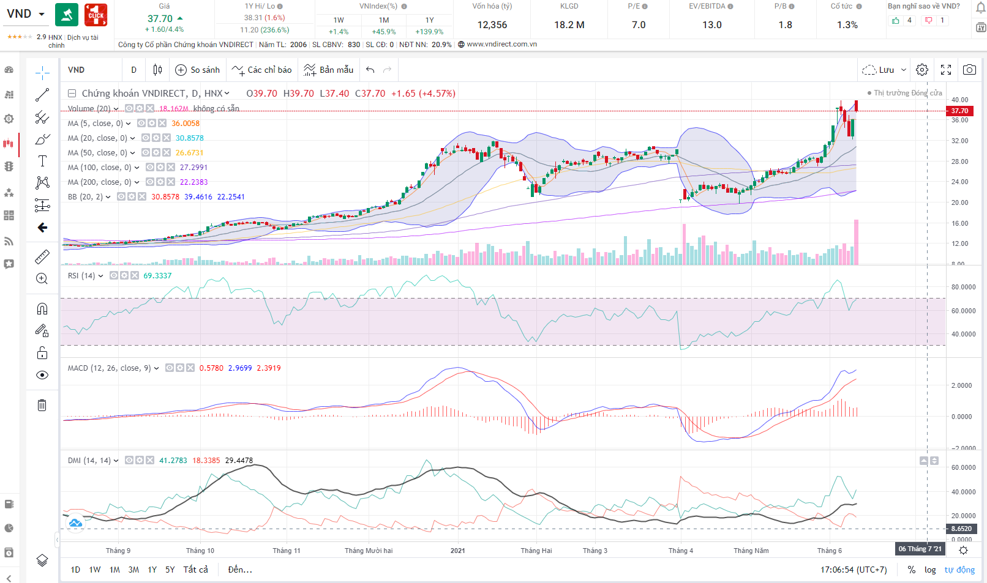Image resolution: width=987 pixels, height=583 pixels.
Task: Select the black arrow marker tool
Action: [42, 228]
